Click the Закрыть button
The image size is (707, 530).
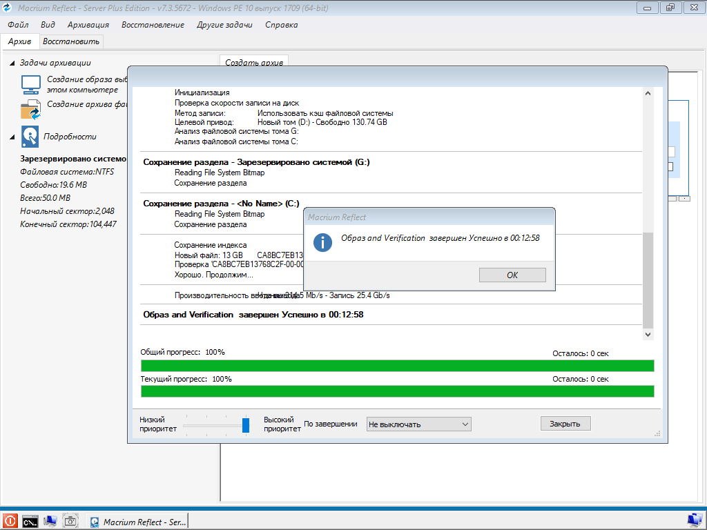point(565,424)
